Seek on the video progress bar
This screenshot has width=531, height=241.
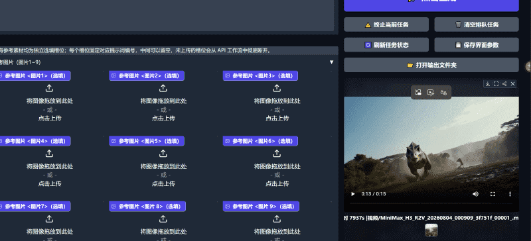[431, 203]
